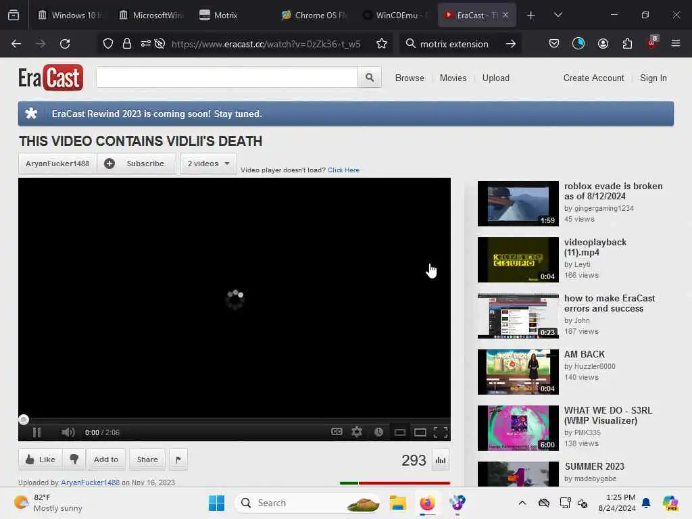Open the Firefox account icon
Viewport: 692px width, 519px height.
(x=603, y=43)
